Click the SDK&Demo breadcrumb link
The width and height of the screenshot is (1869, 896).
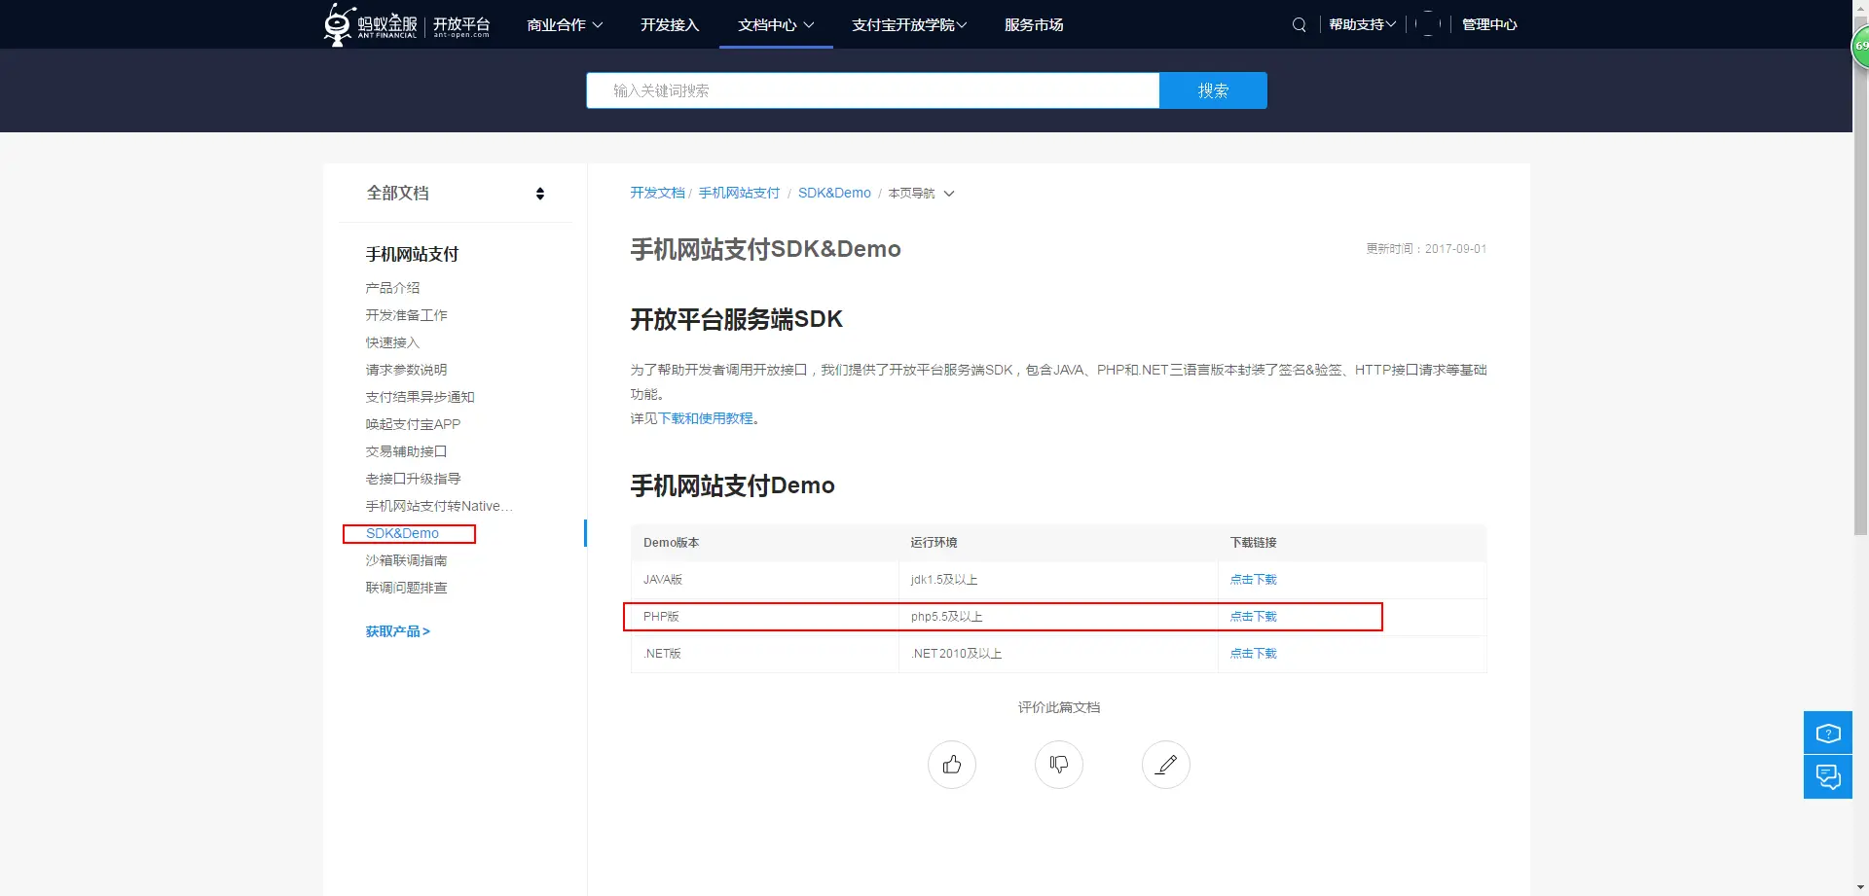834,194
